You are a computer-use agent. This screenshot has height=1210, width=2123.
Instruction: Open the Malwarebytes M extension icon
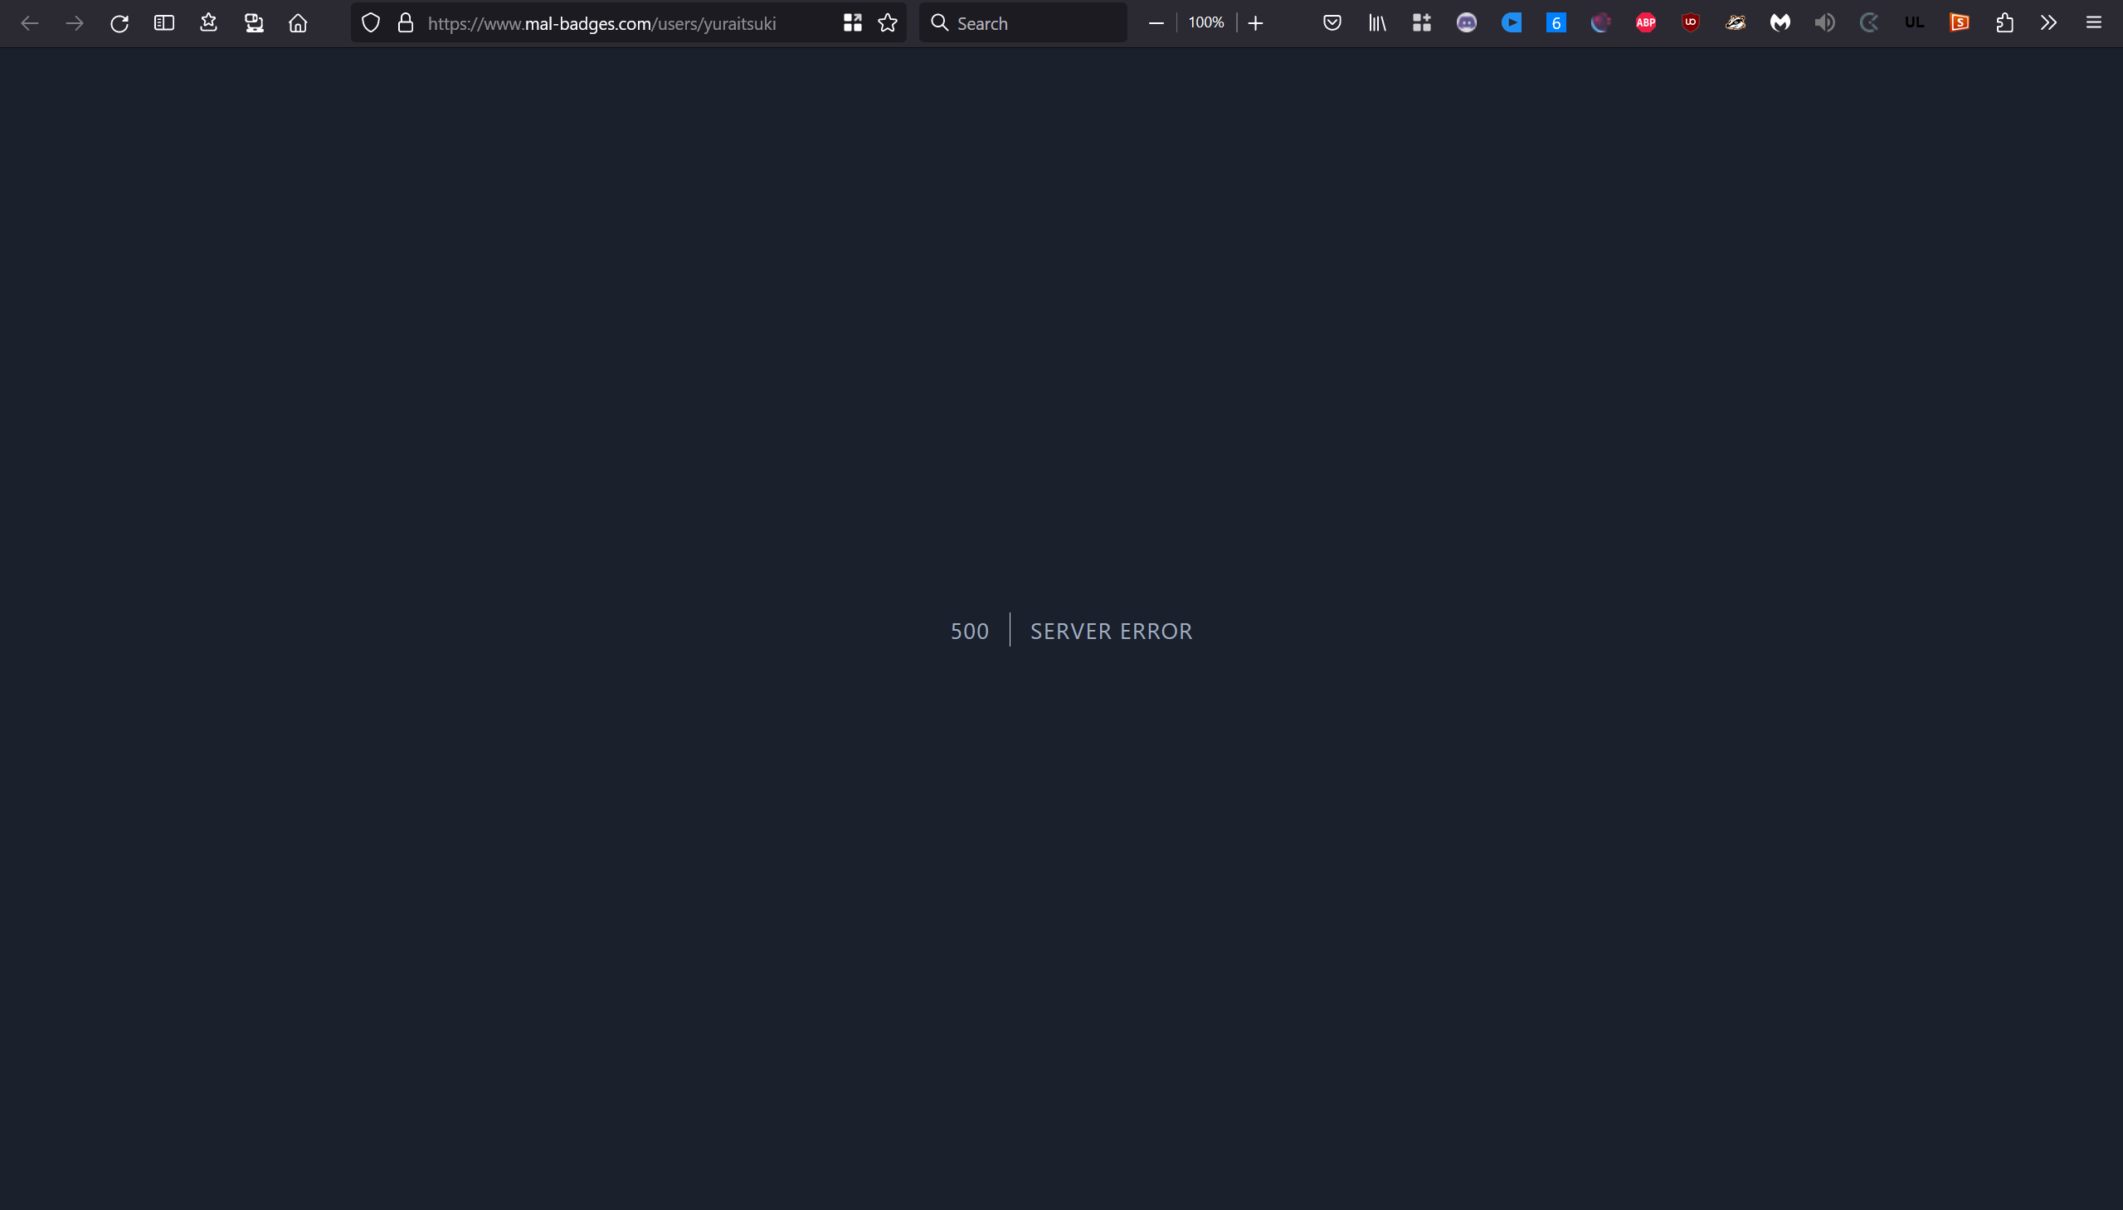[1780, 23]
